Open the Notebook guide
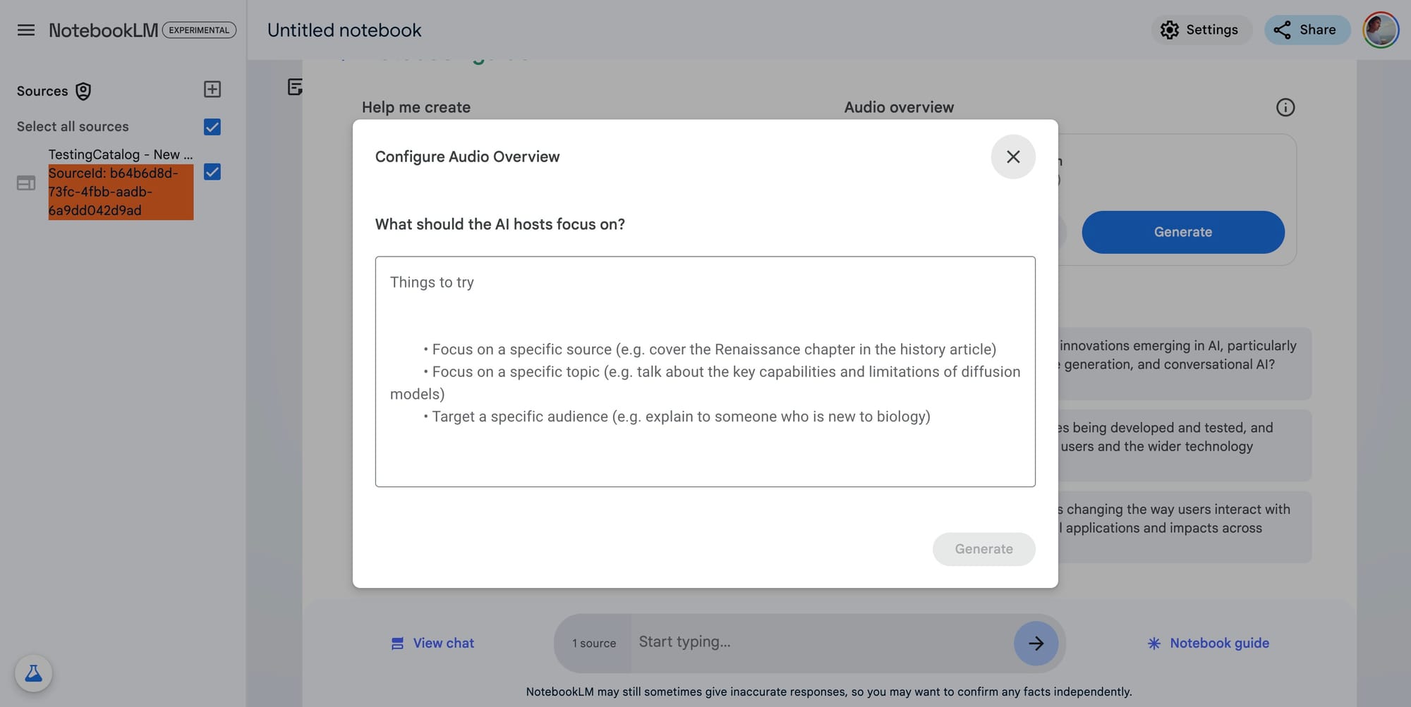The width and height of the screenshot is (1411, 707). (x=1209, y=643)
